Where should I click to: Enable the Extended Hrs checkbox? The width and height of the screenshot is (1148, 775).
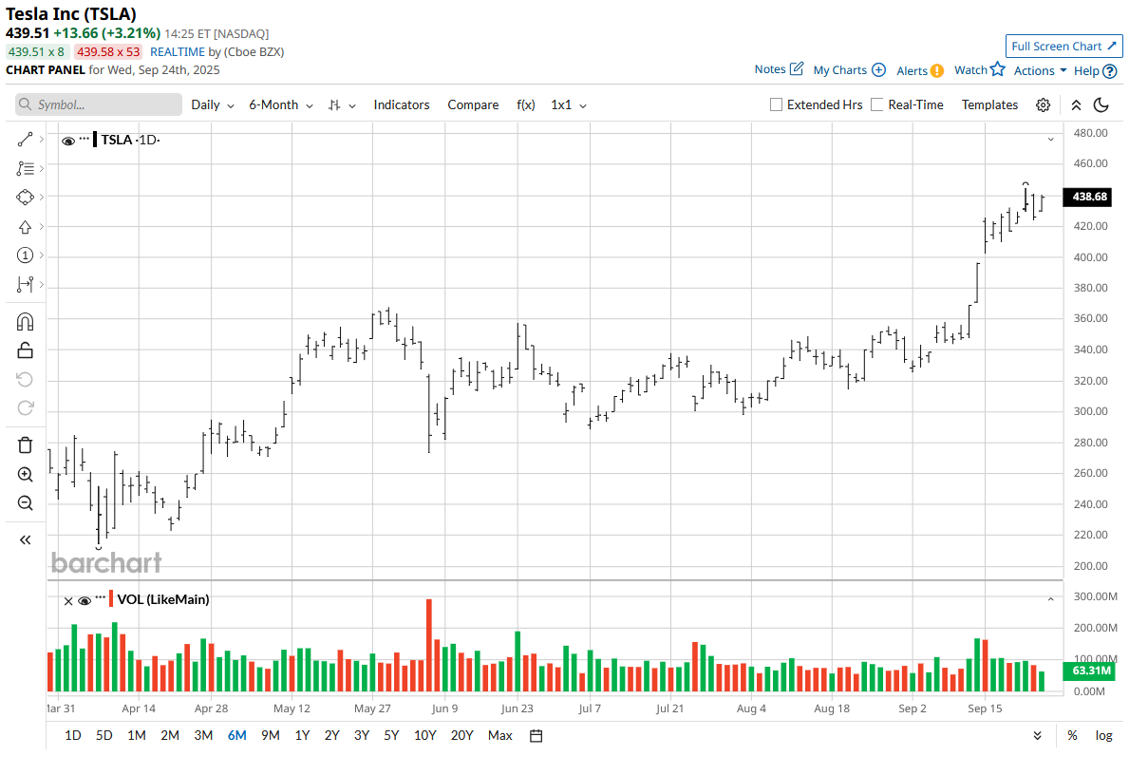[776, 104]
